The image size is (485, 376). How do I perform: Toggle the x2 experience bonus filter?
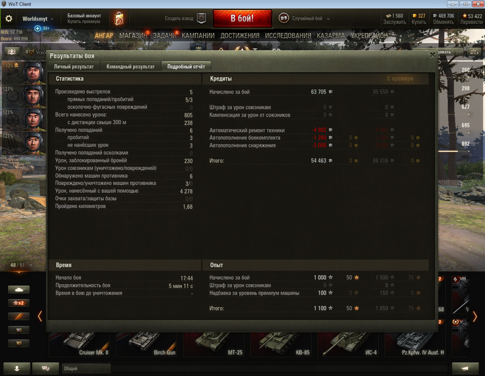pyautogui.click(x=19, y=303)
